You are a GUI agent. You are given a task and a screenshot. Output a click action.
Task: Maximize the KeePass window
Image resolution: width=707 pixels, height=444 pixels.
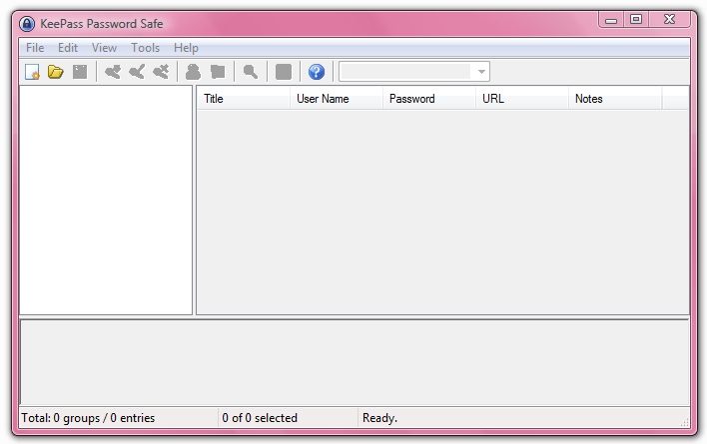pos(636,20)
